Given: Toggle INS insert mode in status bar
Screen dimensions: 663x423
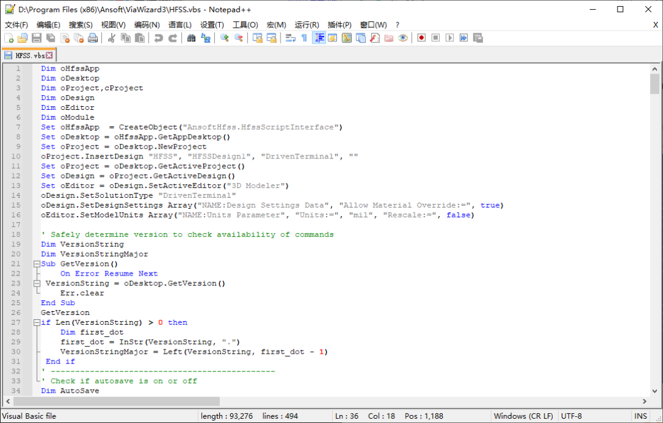Looking at the screenshot, I should 640,416.
